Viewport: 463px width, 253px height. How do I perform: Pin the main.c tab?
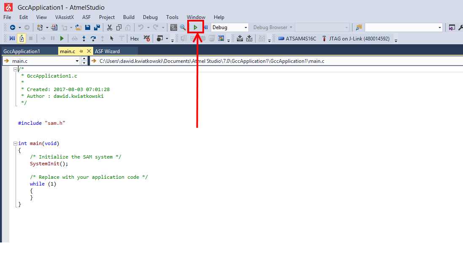pos(81,51)
